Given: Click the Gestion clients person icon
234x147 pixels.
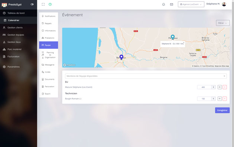Looking at the screenshot, I should click(4, 28).
